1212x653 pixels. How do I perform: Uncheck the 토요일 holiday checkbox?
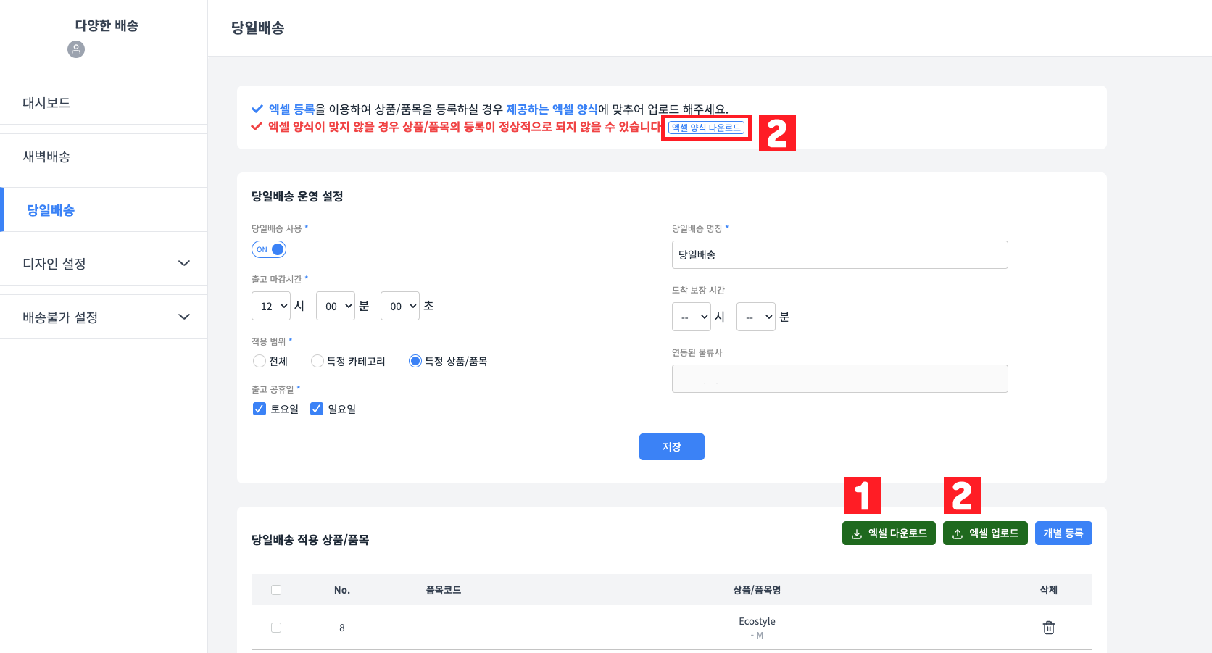click(260, 409)
